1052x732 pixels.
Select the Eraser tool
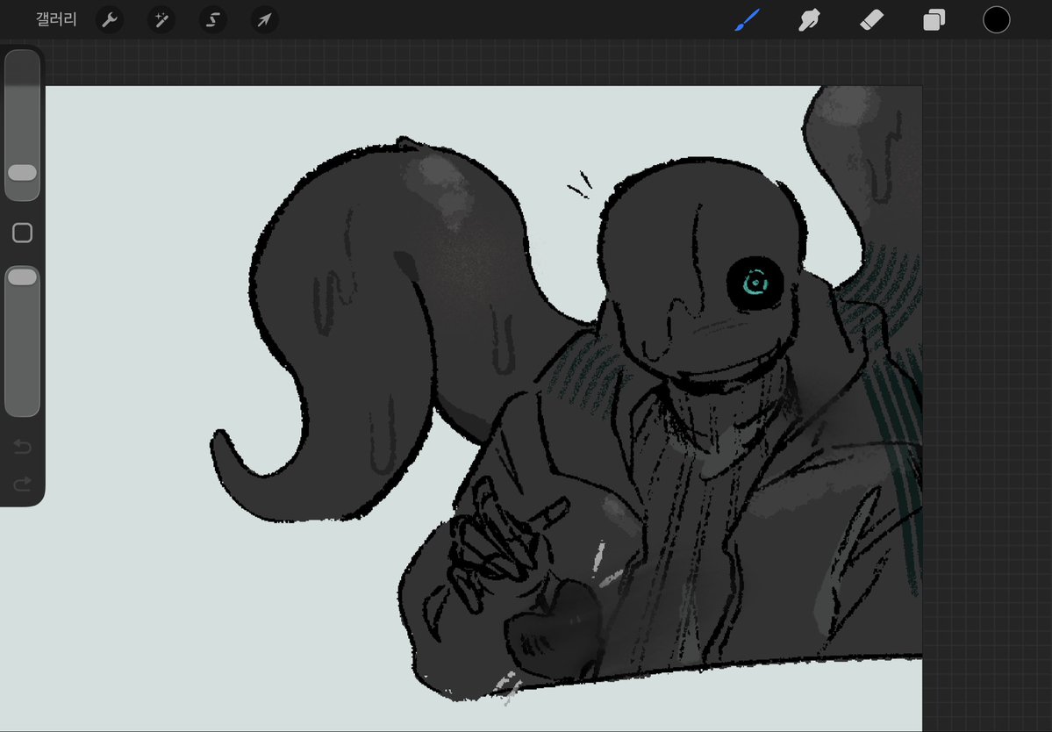(x=871, y=20)
